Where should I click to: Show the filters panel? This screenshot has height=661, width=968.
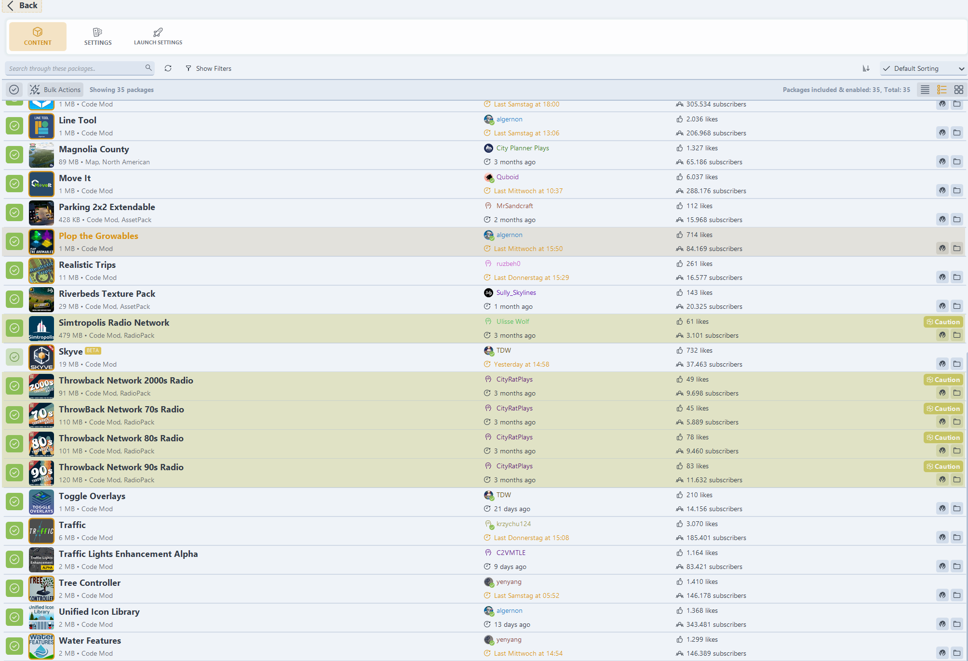[x=208, y=68]
